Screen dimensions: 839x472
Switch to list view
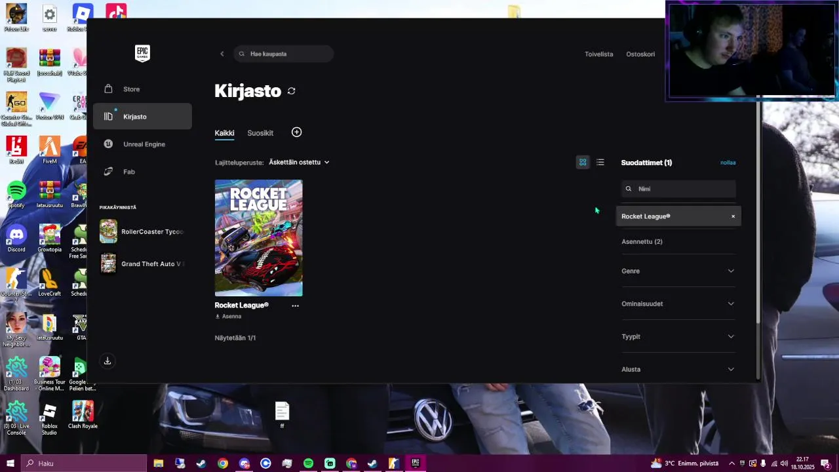point(600,162)
